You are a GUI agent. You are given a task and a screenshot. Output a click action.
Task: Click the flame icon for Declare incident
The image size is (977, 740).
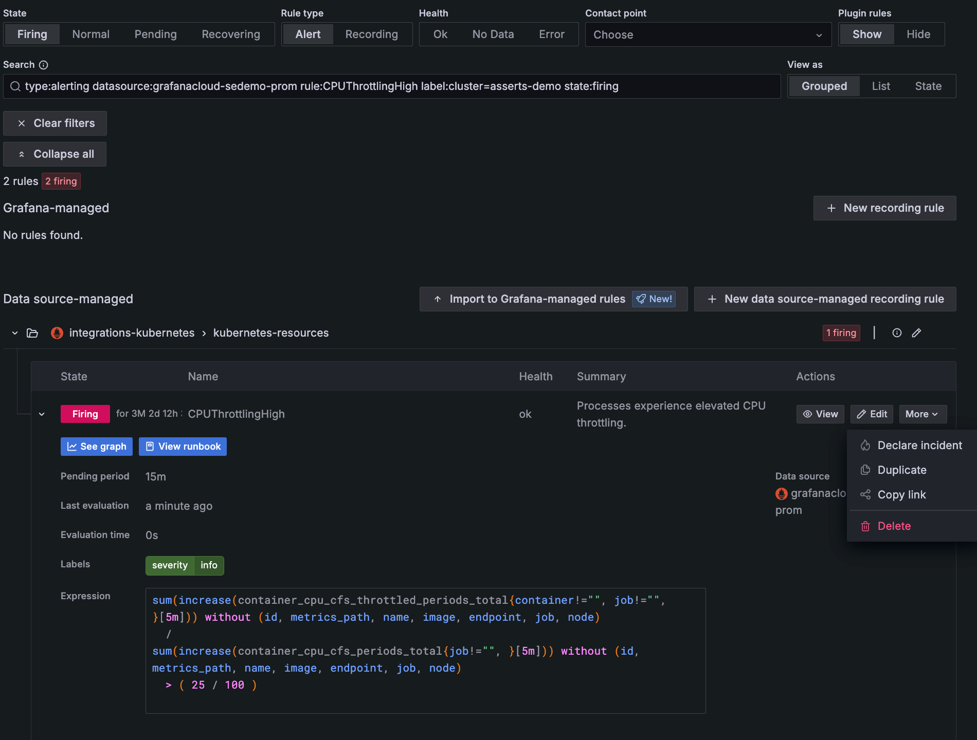pos(865,446)
